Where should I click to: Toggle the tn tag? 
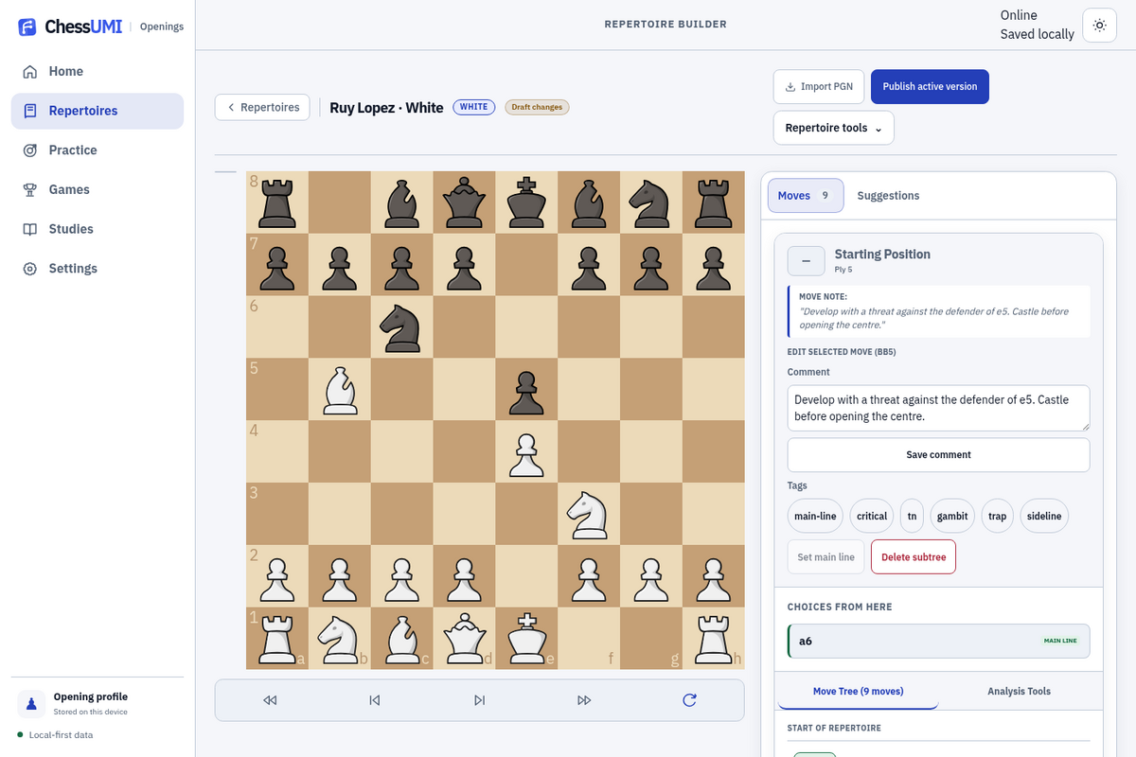(912, 516)
